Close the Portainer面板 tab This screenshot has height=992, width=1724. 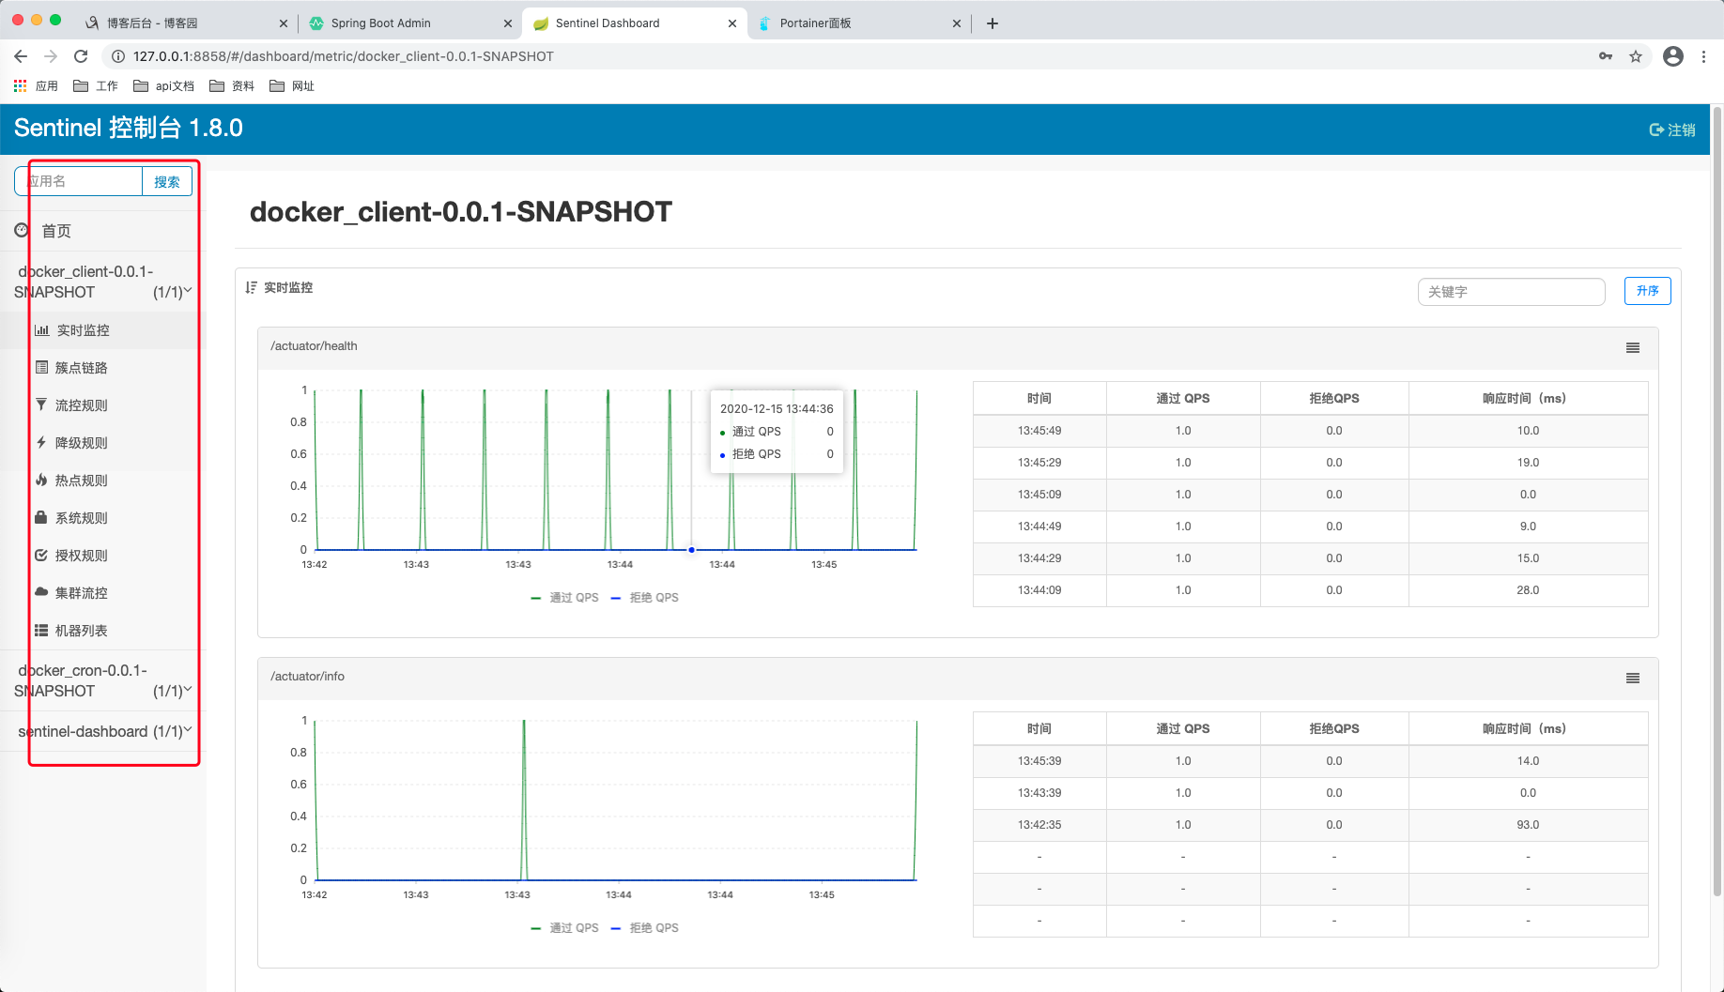[x=957, y=23]
